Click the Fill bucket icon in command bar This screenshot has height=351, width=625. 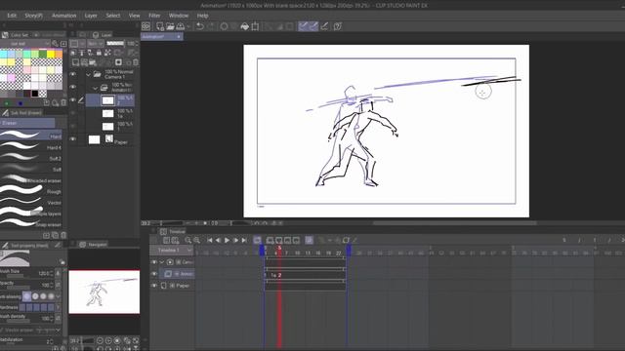[x=245, y=26]
